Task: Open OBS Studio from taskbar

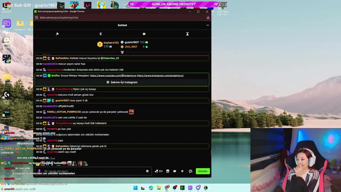Action: [x=174, y=188]
